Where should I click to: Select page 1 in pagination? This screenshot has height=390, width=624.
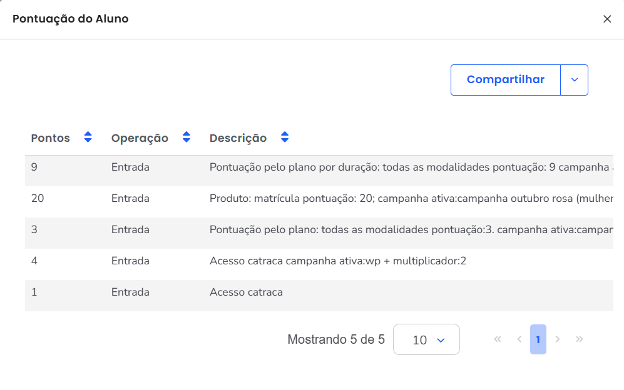[538, 339]
